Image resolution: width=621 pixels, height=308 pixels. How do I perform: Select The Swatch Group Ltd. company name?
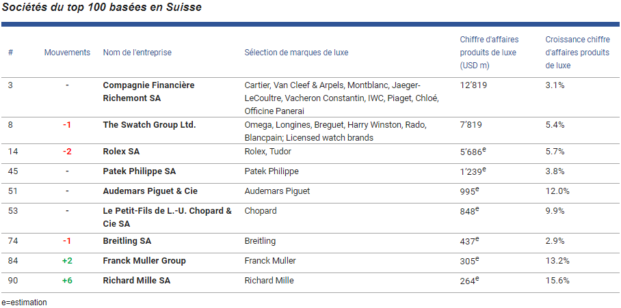point(149,125)
